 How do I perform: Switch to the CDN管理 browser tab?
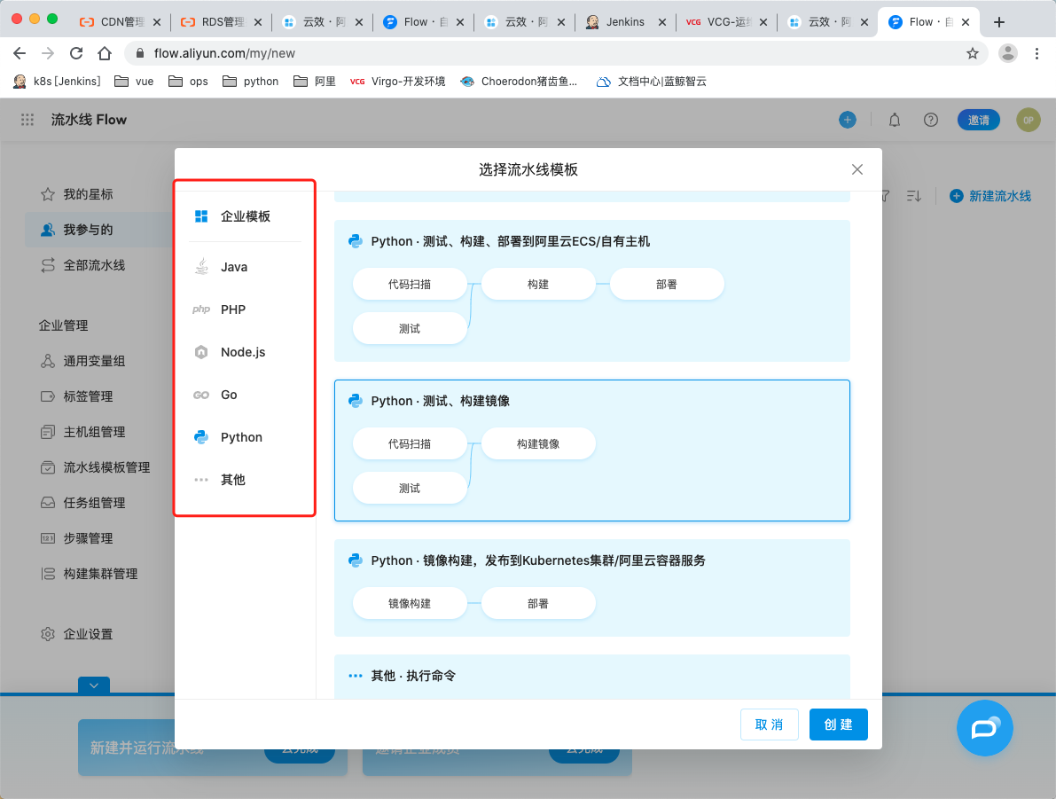click(121, 22)
